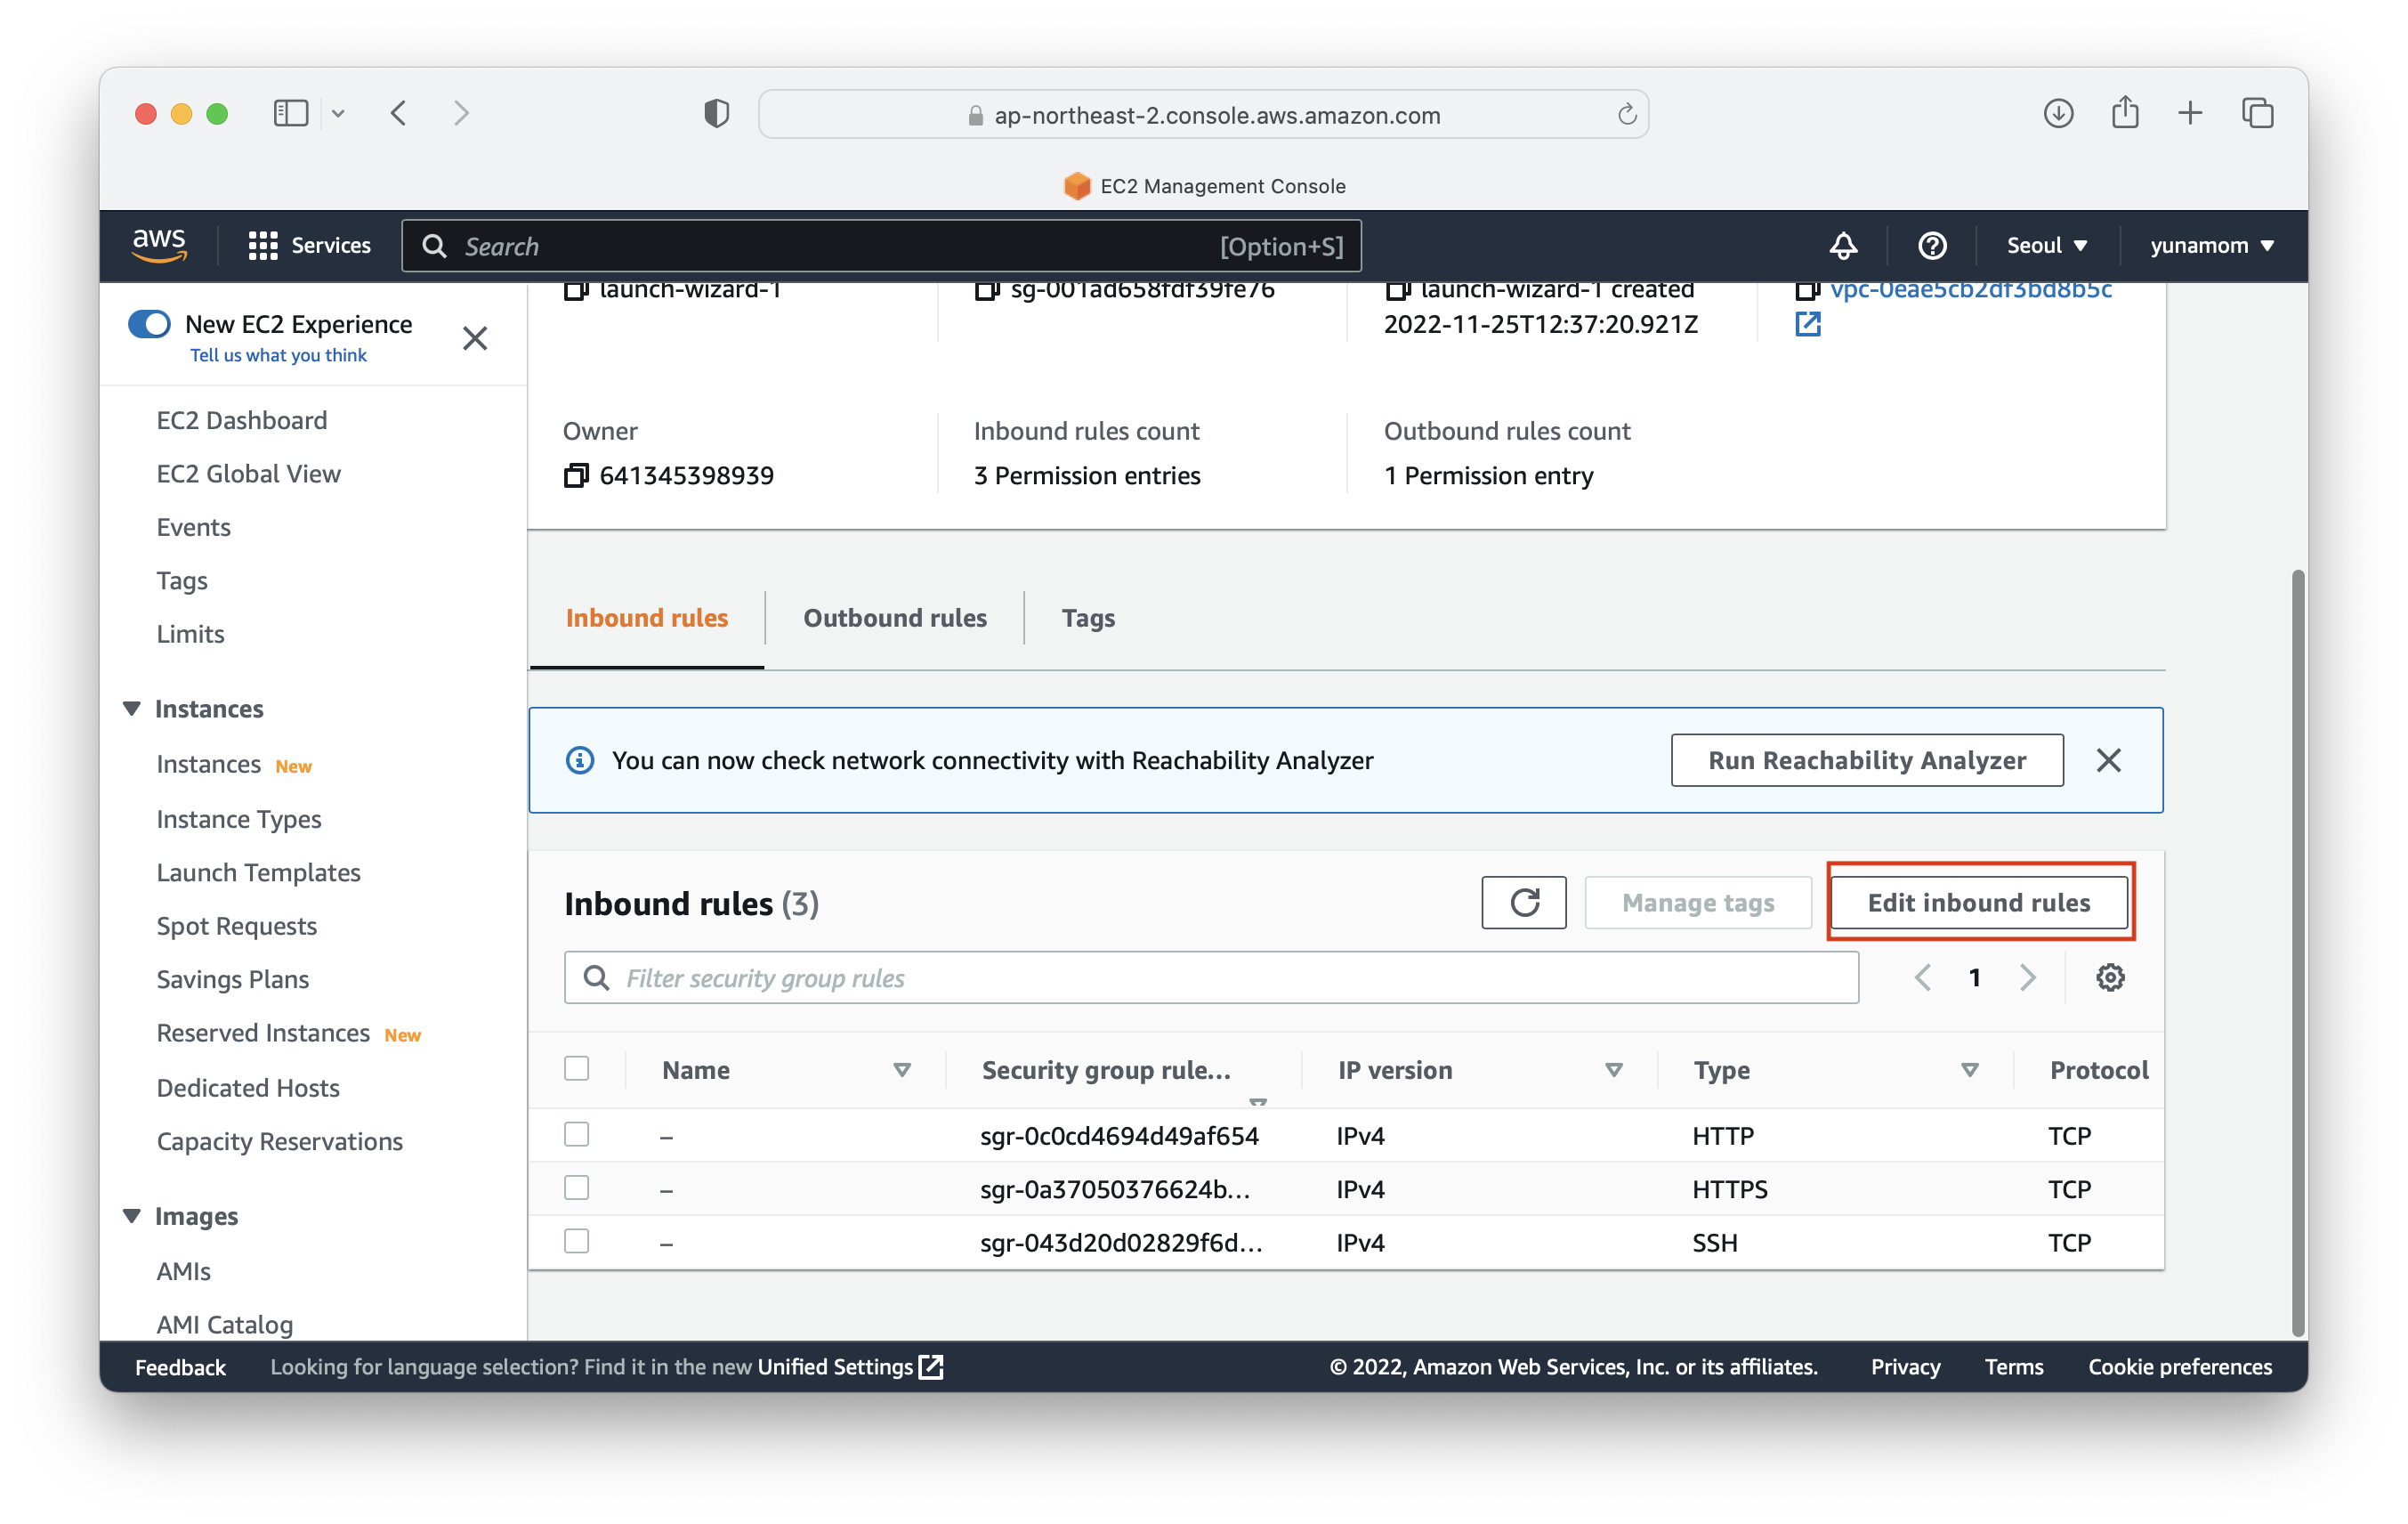Screen dimensions: 2408x1524
Task: Switch to the Outbound rules tab
Action: point(894,618)
